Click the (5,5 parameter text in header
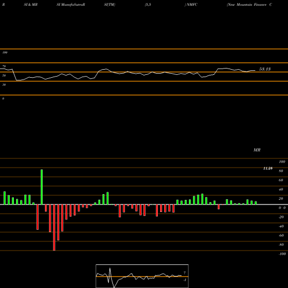This screenshot has width=288, height=288. pyautogui.click(x=148, y=5)
